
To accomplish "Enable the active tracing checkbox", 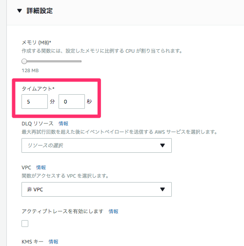I will point(25,224).
